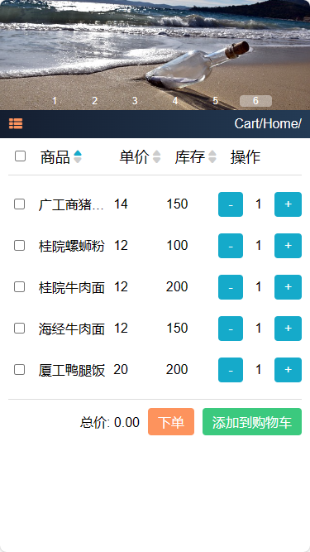
Task: Select the 海经牛肉面 row checkbox
Action: point(19,329)
